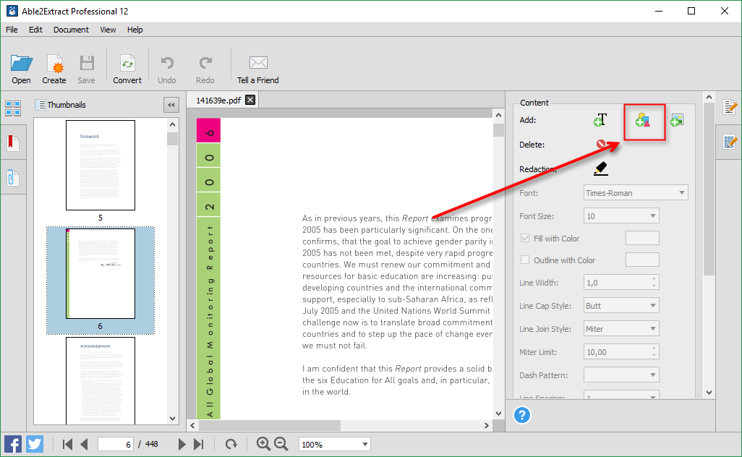Screen dimensions: 742x457
Task: Click the Create PDF toolbar icon
Action: 54,69
